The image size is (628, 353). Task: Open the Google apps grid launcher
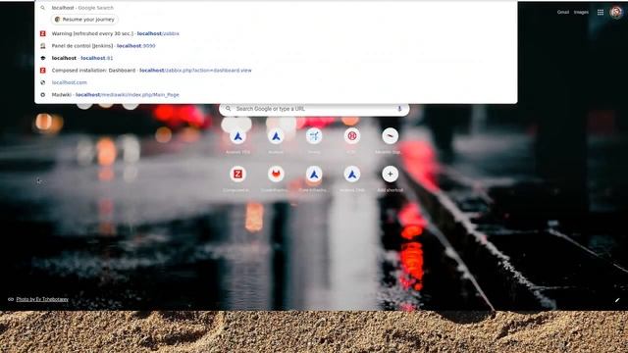click(x=600, y=13)
